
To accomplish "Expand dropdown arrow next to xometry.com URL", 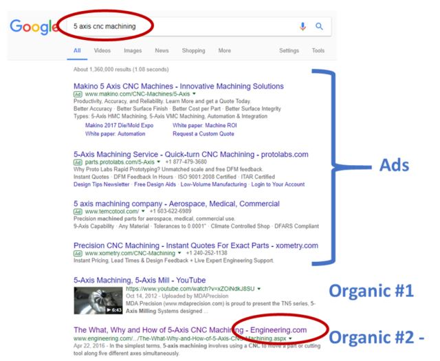I will coord(179,253).
